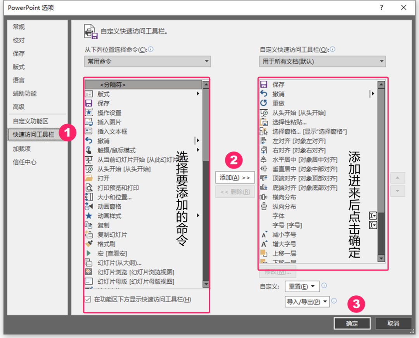
Task: Open the 重置(E) dropdown menu
Action: coord(302,286)
